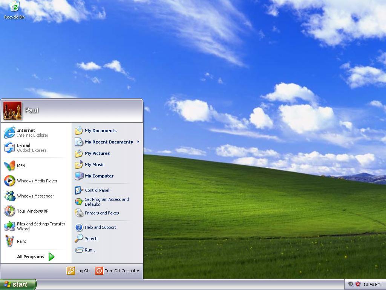Start the MSN application

pos(21,166)
